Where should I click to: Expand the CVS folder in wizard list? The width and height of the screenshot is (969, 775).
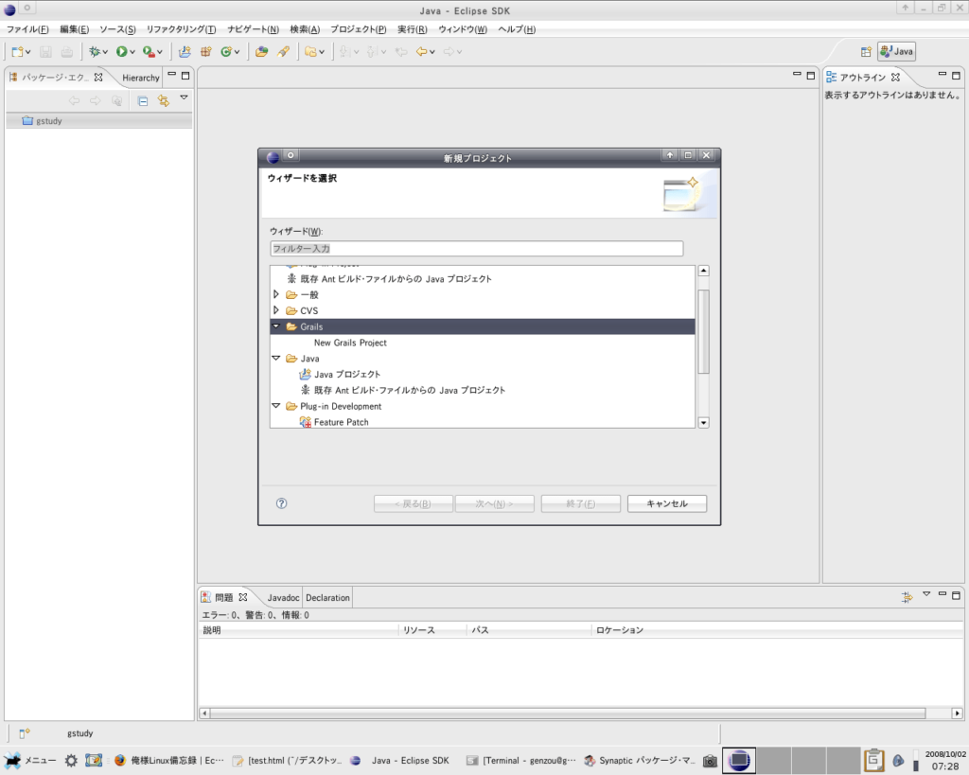pos(276,310)
